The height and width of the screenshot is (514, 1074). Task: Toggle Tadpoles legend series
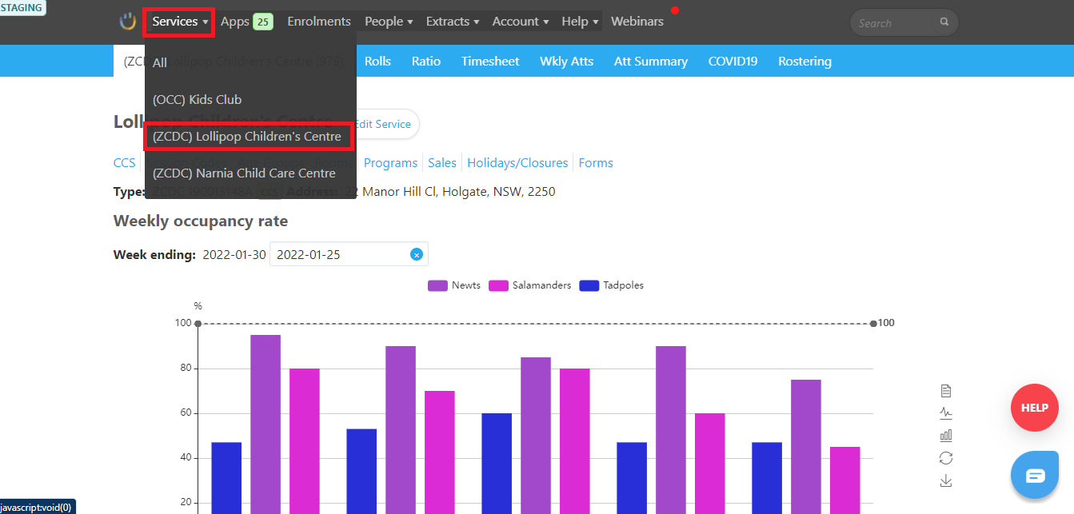click(x=611, y=285)
